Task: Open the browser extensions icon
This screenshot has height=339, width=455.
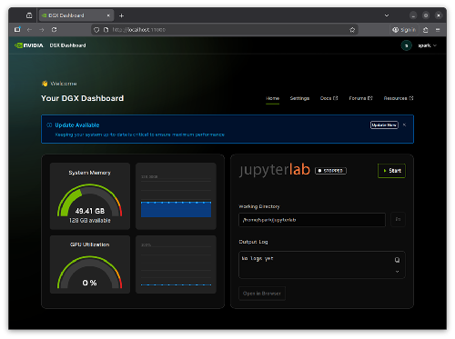Action: 426,30
